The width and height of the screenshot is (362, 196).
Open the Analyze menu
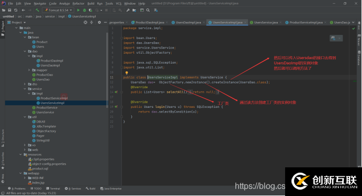click(64, 4)
